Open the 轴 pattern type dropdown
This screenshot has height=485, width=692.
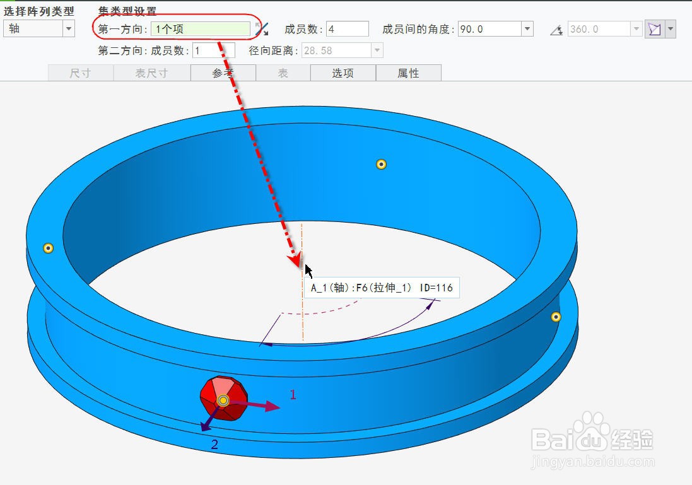coord(39,29)
